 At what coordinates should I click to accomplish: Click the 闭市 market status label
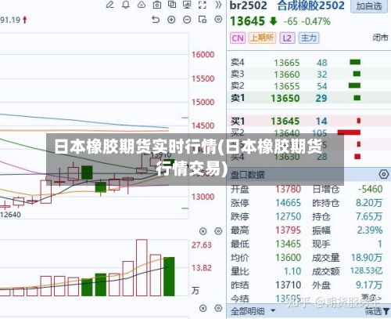point(380,38)
